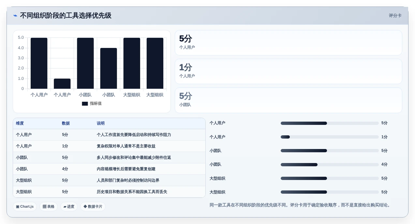Open the 5分 小团队 score card
The width and height of the screenshot is (415, 224).
289,100
